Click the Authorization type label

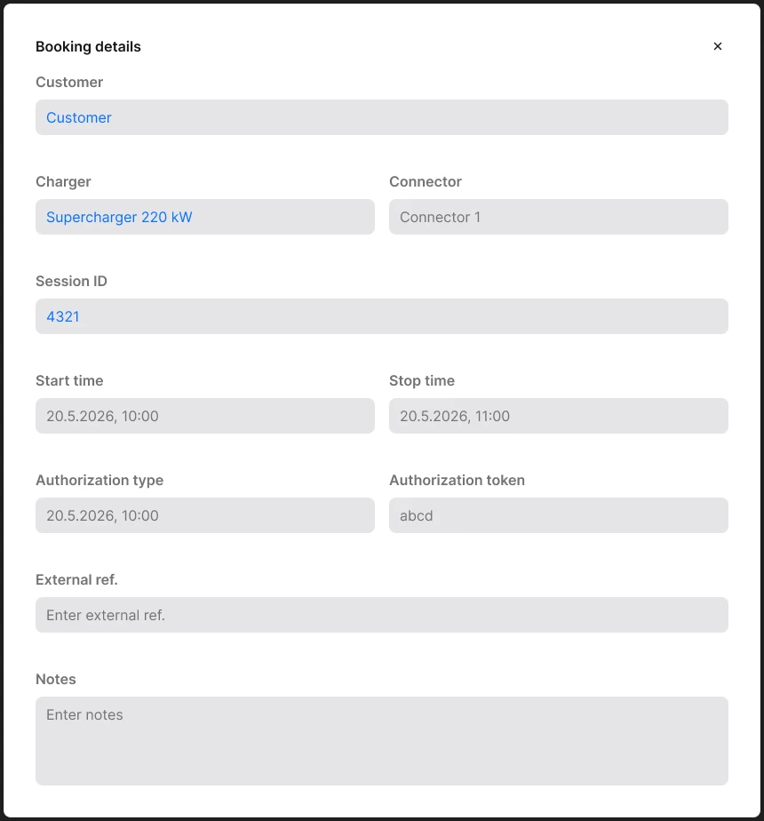(99, 480)
